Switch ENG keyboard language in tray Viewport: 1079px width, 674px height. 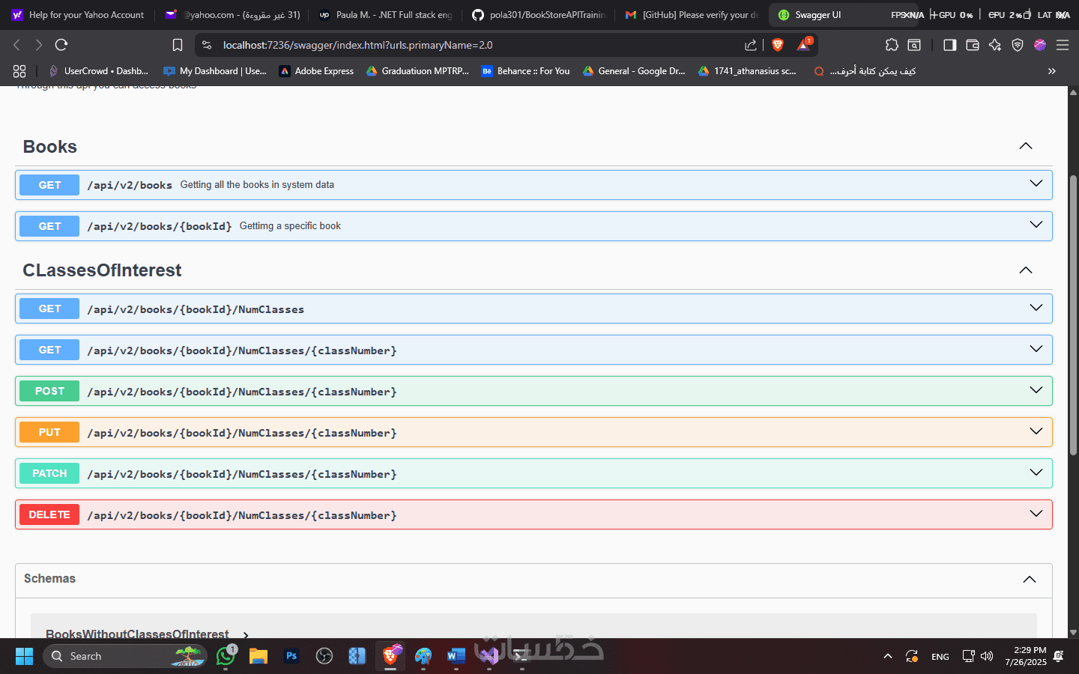click(940, 657)
